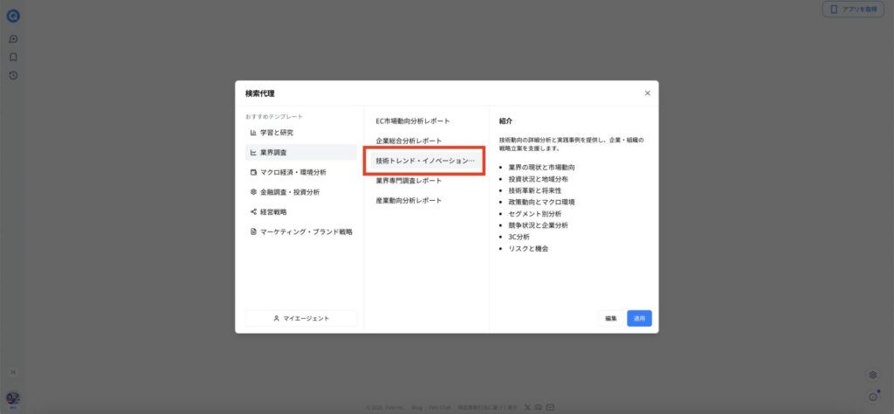Open the user avatar at sidebar bottom

click(12, 398)
